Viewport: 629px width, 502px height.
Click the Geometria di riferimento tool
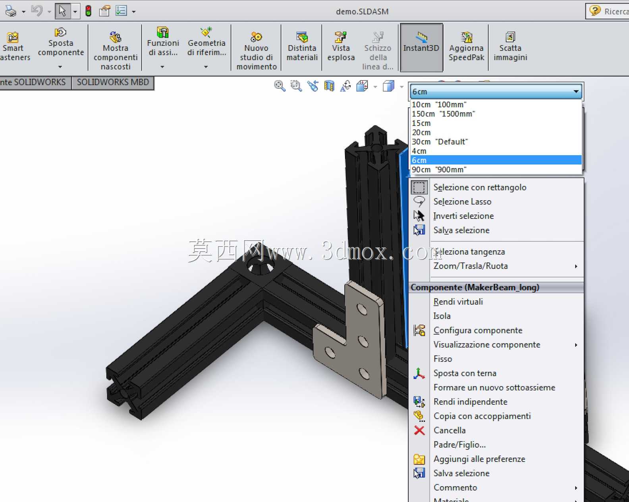tap(206, 42)
